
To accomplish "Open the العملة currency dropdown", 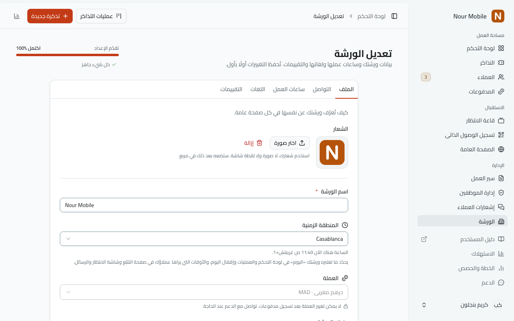I will pos(204,292).
